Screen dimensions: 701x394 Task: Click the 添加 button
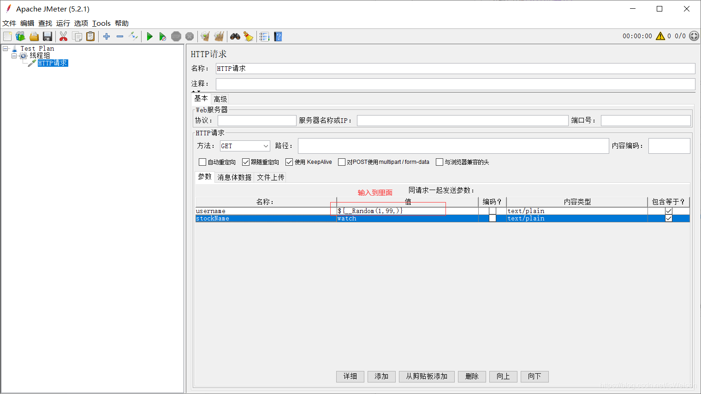coord(381,377)
